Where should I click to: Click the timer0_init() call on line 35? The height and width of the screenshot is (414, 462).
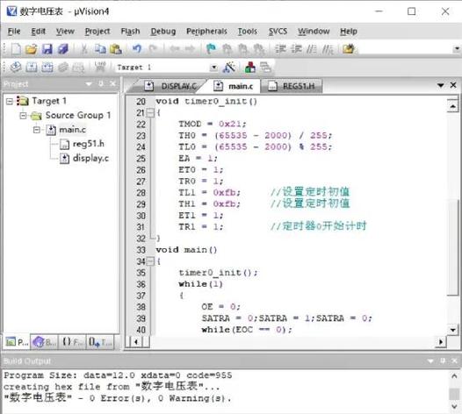(x=218, y=273)
